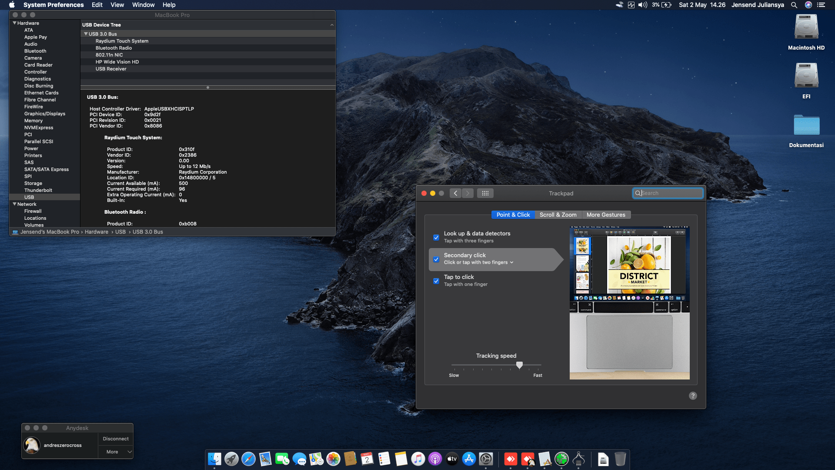835x470 pixels.
Task: Select the Point & Click tab
Action: click(x=513, y=215)
